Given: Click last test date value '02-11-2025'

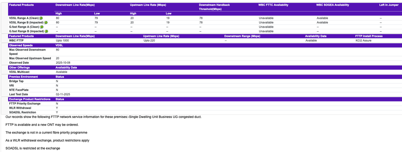Looking at the screenshot, I should pos(63,94).
